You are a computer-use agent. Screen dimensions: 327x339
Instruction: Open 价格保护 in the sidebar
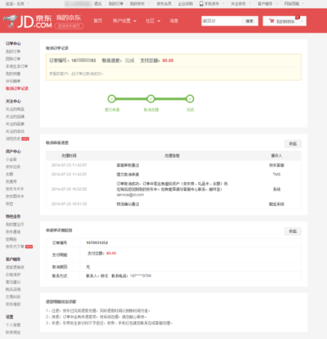(x=13, y=275)
